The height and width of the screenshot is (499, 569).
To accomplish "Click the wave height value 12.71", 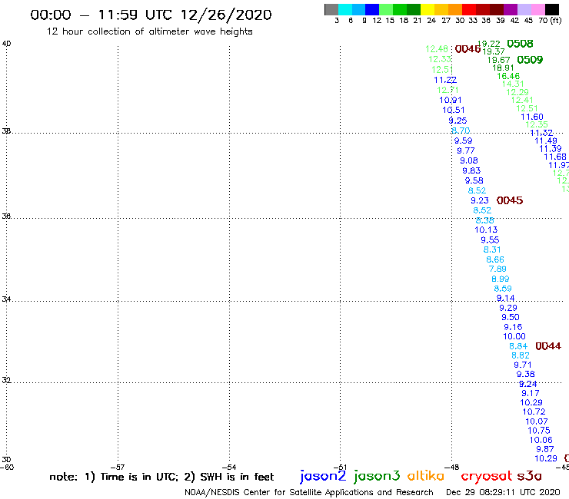I will click(448, 90).
